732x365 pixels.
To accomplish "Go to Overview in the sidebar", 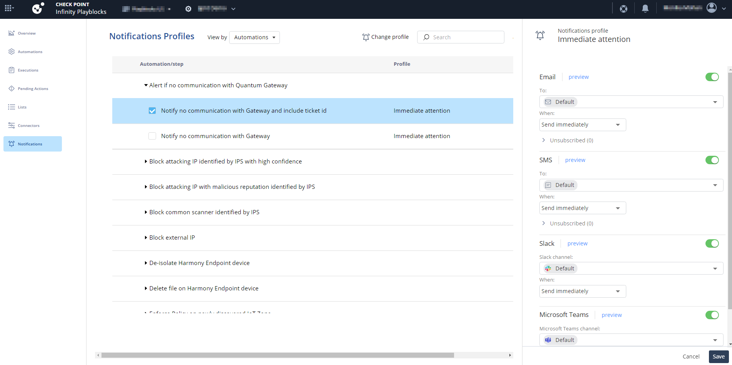I will pos(27,33).
